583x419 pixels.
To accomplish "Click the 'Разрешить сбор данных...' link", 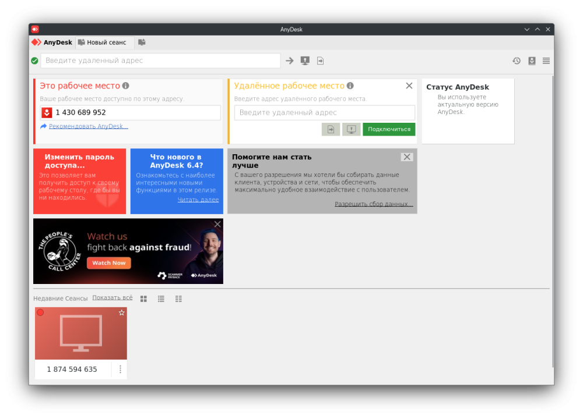I will 374,204.
